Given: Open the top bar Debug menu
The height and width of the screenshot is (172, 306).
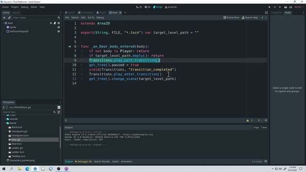Looking at the screenshot, I should pyautogui.click(x=24, y=7).
